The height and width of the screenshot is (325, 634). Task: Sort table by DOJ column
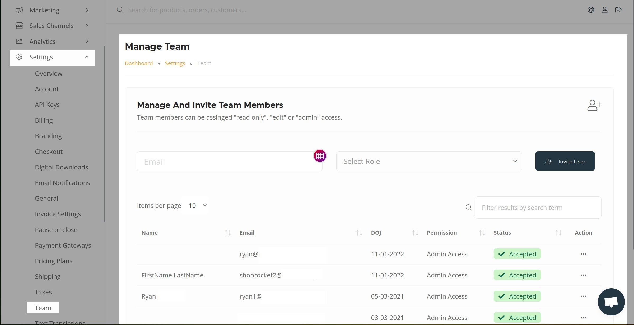pos(415,233)
